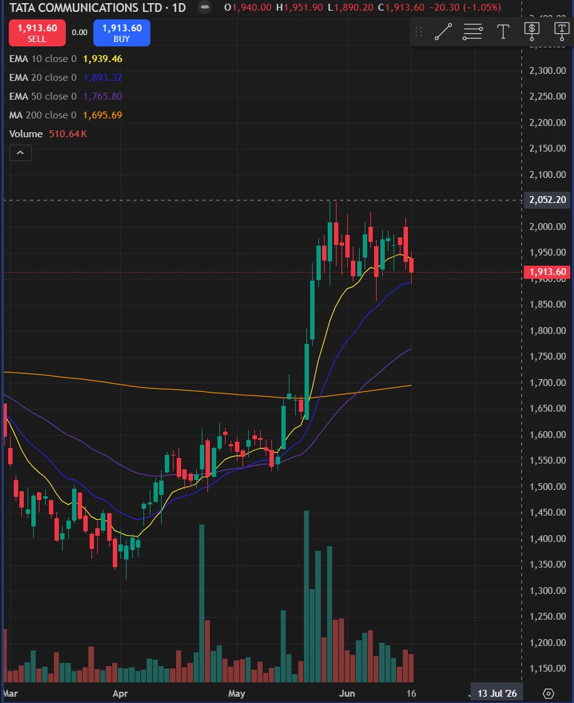
Task: Select the price note dollar tool
Action: click(x=532, y=31)
